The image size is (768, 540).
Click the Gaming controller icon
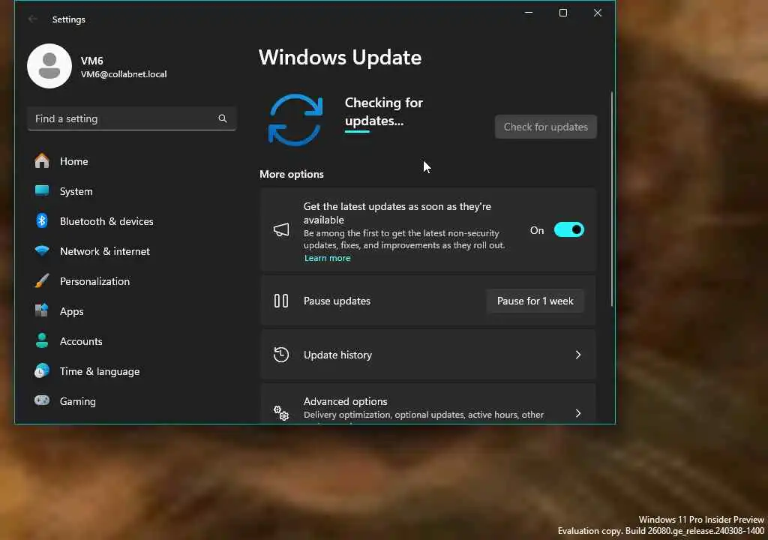pyautogui.click(x=42, y=400)
